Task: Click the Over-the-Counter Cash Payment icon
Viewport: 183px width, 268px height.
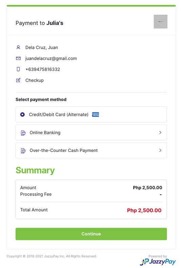Action: (23, 150)
